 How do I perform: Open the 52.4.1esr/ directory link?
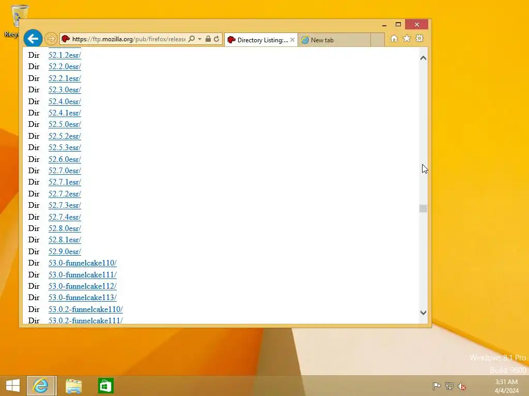click(65, 113)
